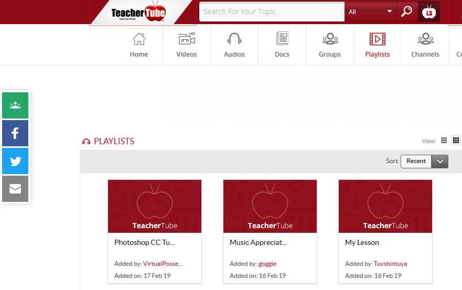Share page on Facebook
The width and height of the screenshot is (462, 290).
click(15, 133)
